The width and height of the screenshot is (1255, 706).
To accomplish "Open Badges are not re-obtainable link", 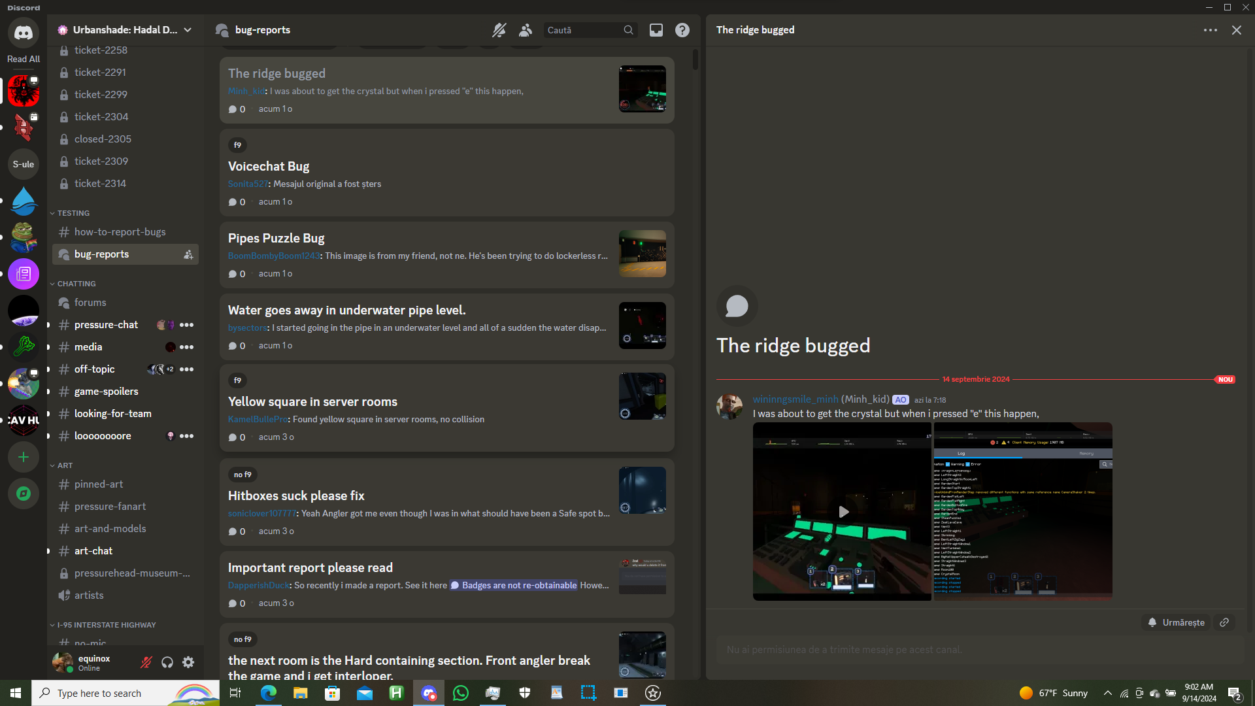I will 519,585.
